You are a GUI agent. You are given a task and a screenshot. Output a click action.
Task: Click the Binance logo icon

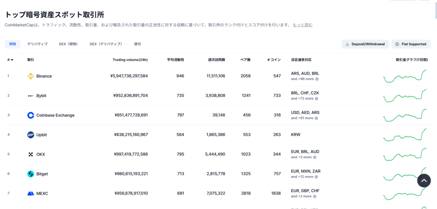(31, 76)
